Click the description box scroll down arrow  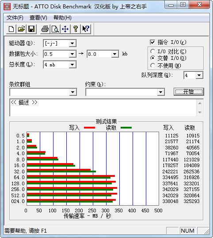tap(200, 112)
